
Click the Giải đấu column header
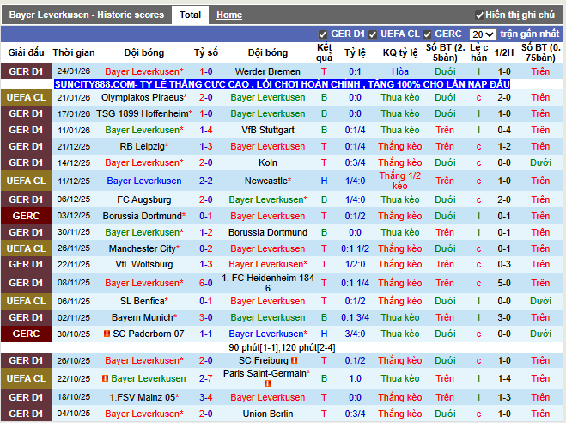click(26, 52)
